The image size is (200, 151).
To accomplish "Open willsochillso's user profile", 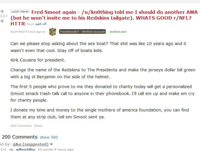I will (x=26, y=149).
